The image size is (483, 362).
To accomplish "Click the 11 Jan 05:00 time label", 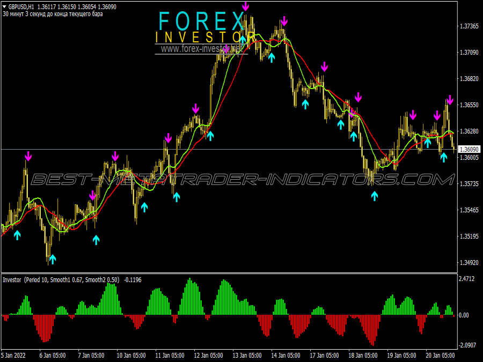I will point(170,355).
